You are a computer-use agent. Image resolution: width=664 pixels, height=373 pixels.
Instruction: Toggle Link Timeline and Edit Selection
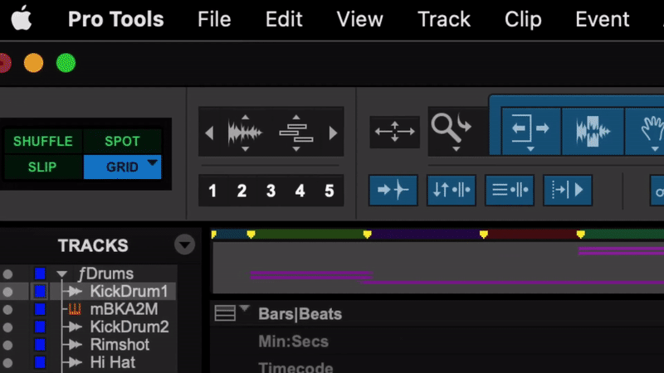(x=510, y=191)
